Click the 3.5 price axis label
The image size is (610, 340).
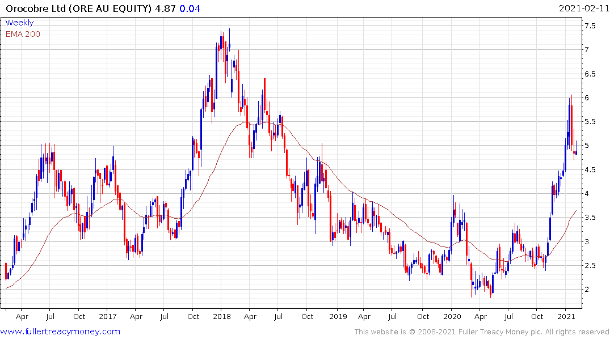point(590,218)
